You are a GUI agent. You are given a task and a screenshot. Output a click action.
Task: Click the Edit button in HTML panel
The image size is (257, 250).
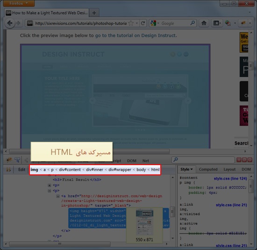tap(21, 169)
